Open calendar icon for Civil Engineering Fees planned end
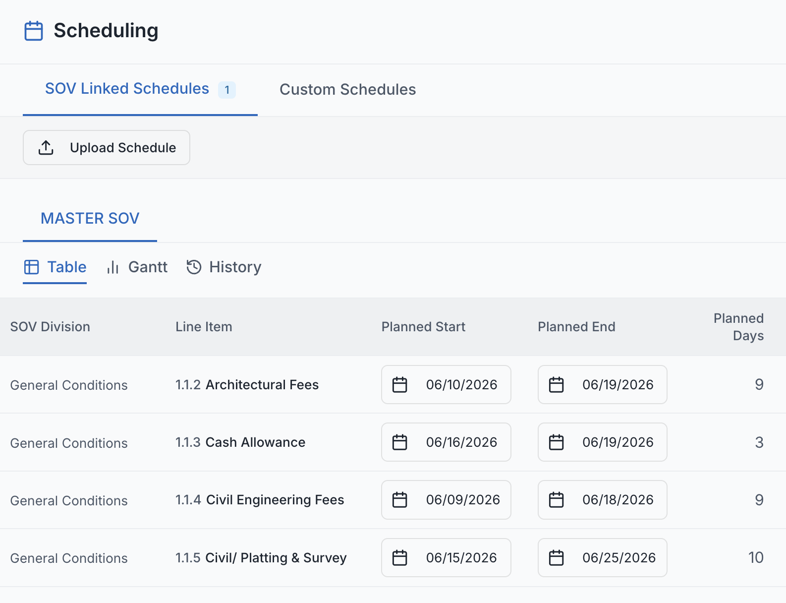 coord(557,500)
